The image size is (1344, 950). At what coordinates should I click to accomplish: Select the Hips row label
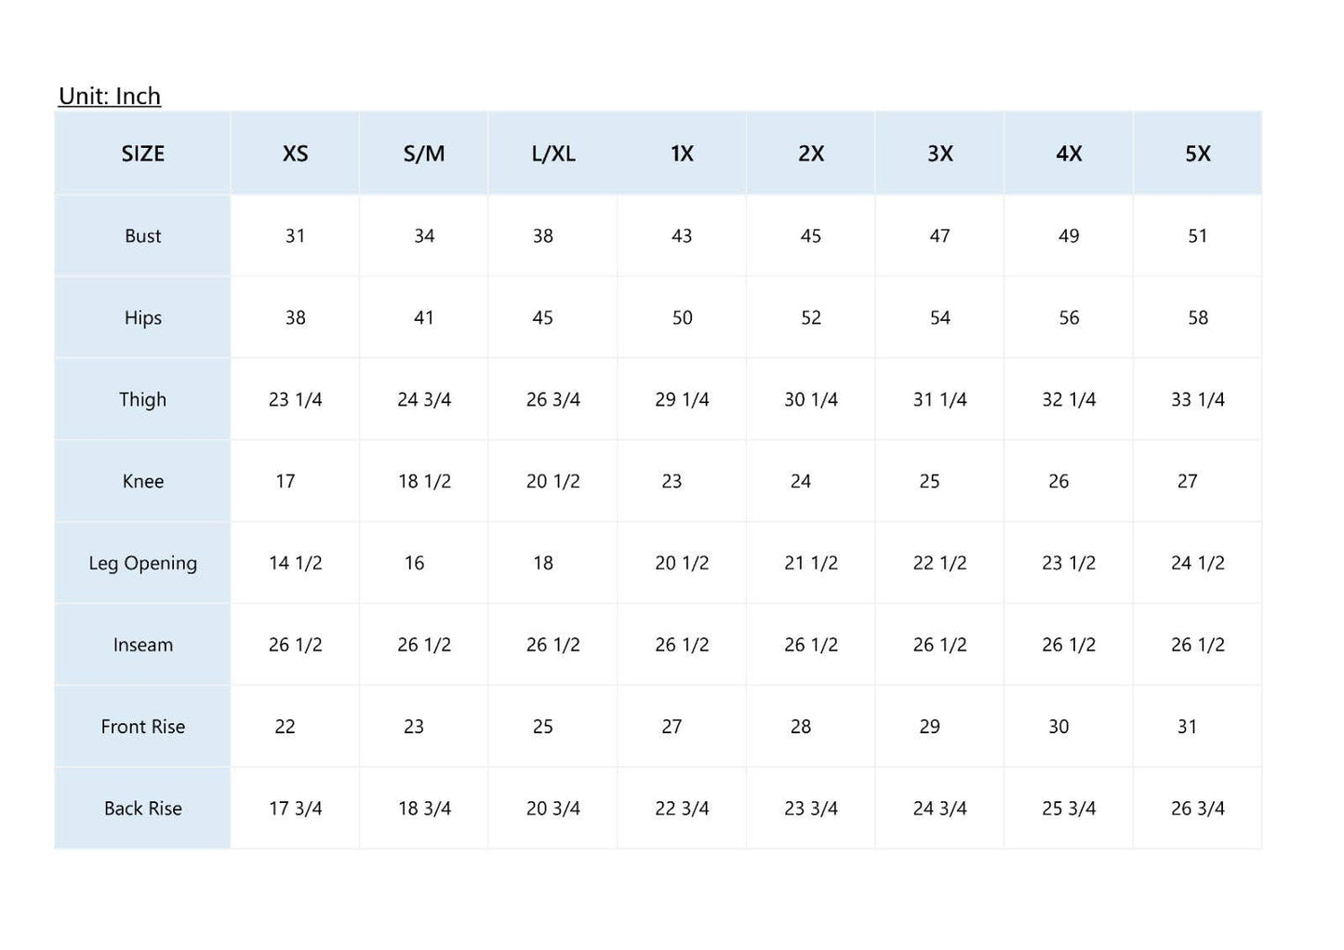[142, 318]
